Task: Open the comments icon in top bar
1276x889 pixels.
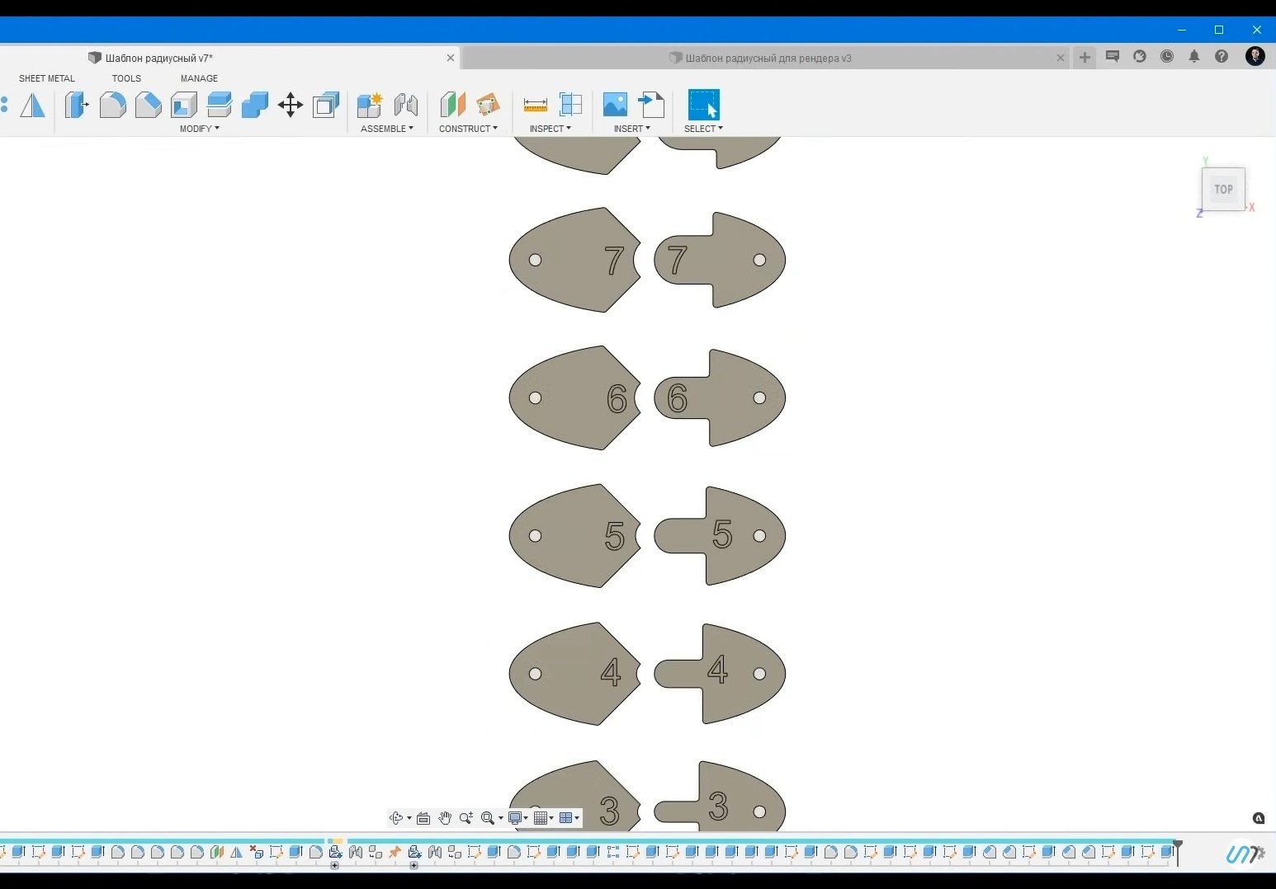Action: [1113, 57]
